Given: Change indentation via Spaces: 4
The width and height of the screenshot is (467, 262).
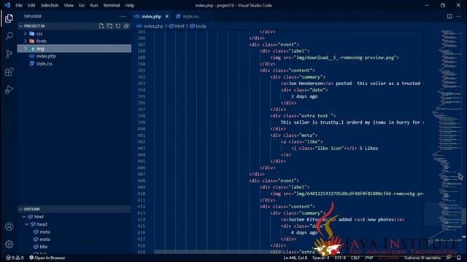Looking at the screenshot, I should (321, 258).
